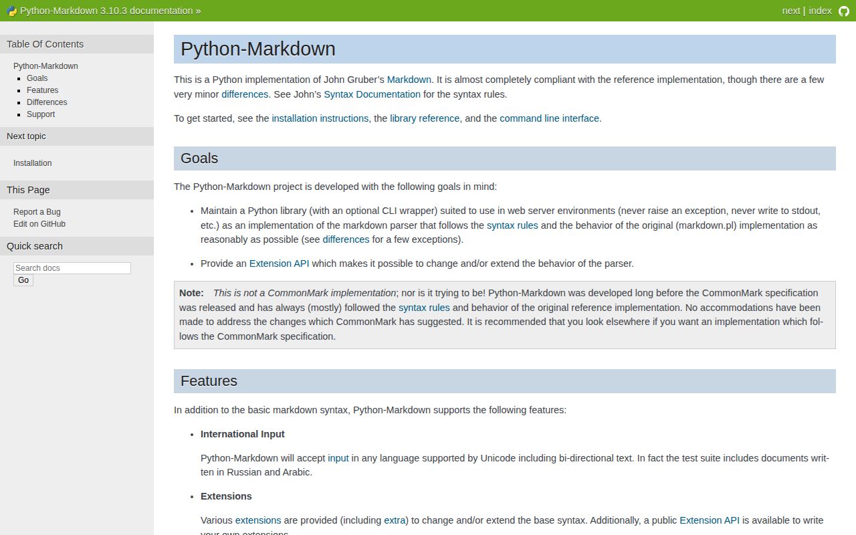
Task: Click Edit on GitHub link
Action: (x=39, y=224)
